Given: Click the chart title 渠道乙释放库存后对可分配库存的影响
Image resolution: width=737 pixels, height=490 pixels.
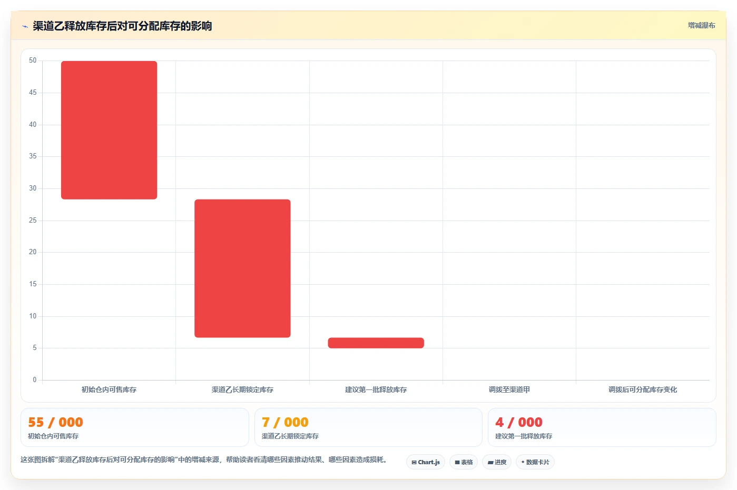Looking at the screenshot, I should 122,26.
